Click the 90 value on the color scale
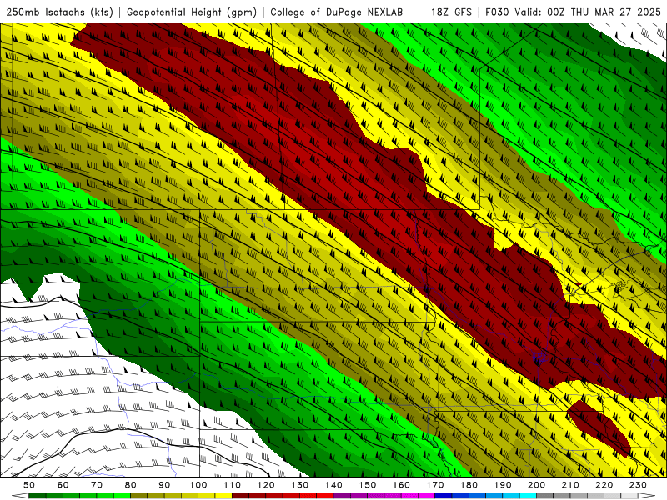The image size is (667, 500). (x=164, y=485)
